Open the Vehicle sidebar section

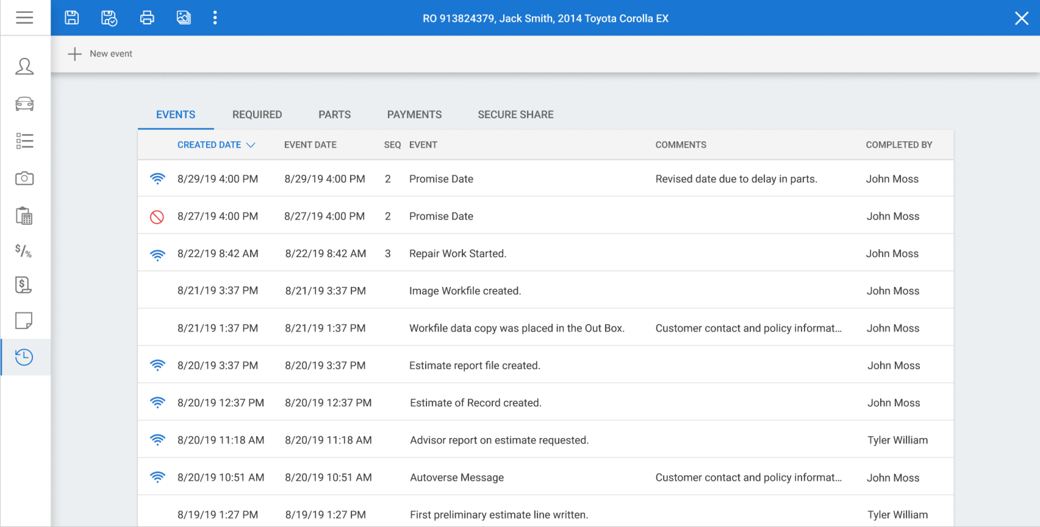24,104
